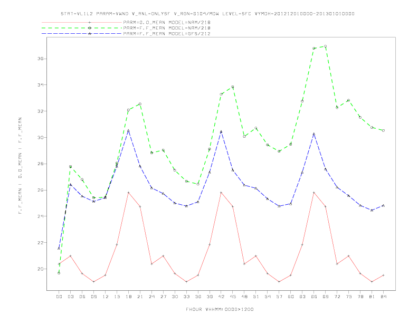Click x-axis forecast hour label 18
The width and height of the screenshot is (418, 323).
coord(128,297)
